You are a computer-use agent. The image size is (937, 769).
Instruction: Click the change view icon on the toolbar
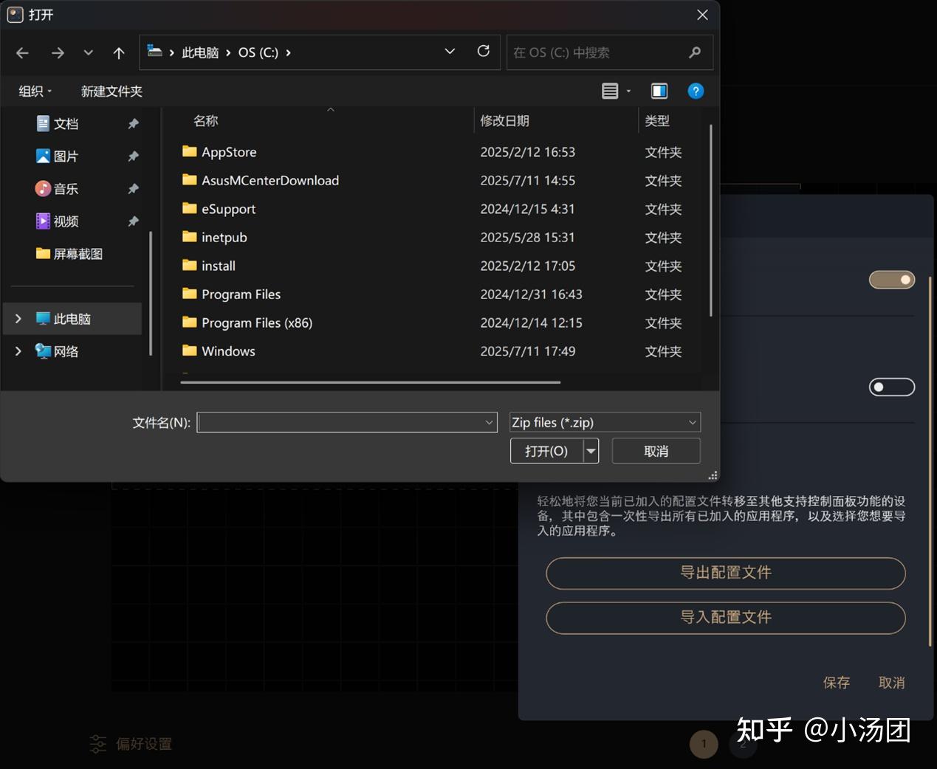click(x=611, y=91)
